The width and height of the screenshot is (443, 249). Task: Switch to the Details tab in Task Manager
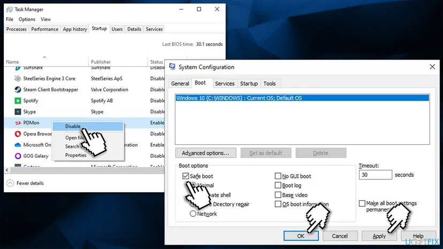[x=134, y=29]
